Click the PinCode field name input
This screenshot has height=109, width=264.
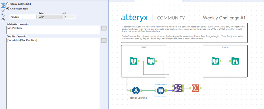pos(23,17)
